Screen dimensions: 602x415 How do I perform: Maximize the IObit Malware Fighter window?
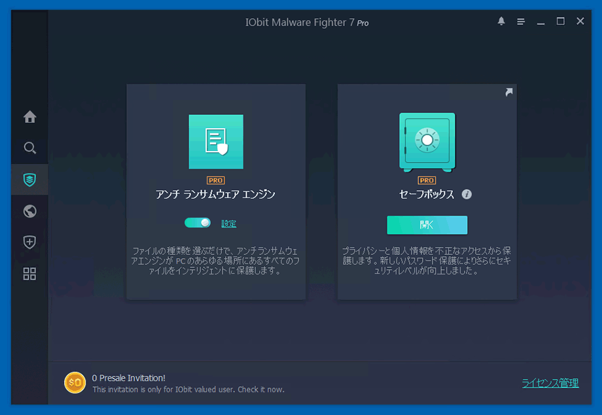561,21
